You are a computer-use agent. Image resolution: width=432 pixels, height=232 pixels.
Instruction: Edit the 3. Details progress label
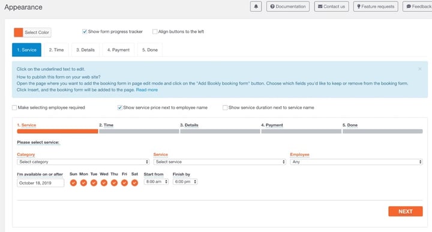point(189,125)
